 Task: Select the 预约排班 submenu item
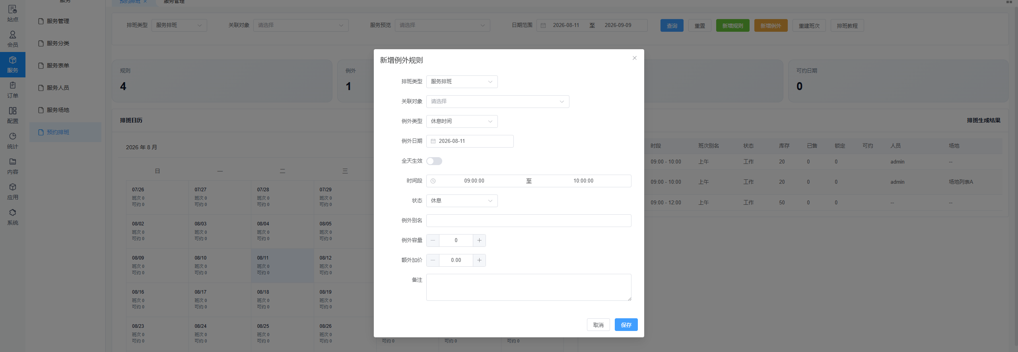point(65,132)
